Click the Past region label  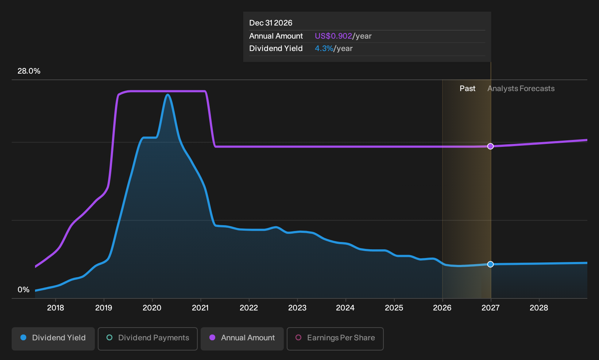coord(467,89)
